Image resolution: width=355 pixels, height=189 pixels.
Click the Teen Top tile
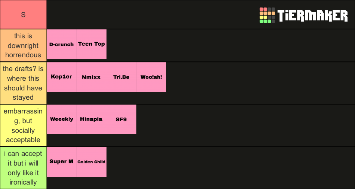(x=92, y=44)
